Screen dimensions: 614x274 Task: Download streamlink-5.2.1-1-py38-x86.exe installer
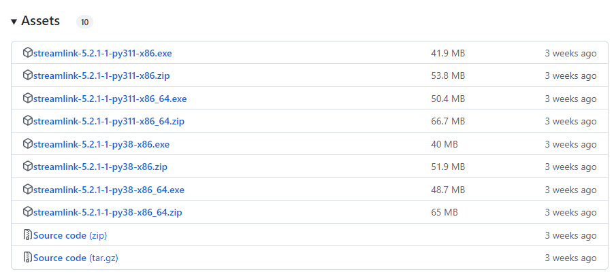(x=101, y=144)
